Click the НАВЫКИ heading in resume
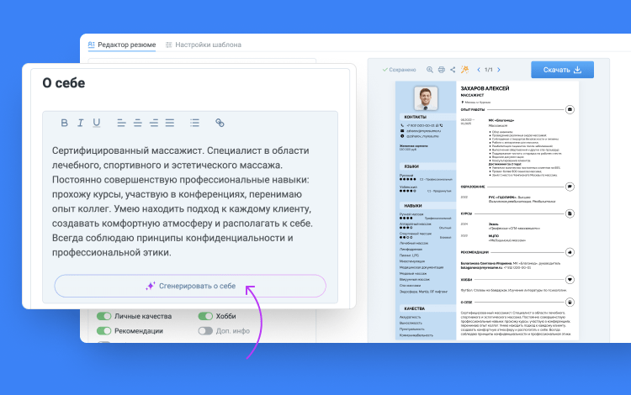Viewport: 631px width, 395px height. (413, 206)
